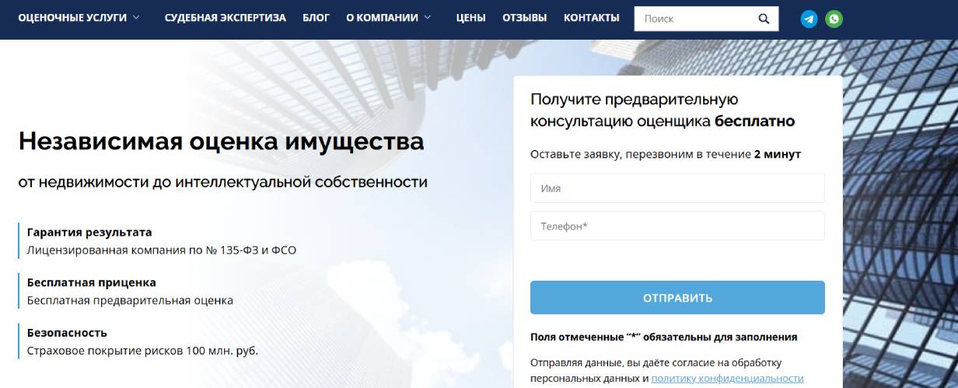Click note Поля отмеченные обязательны для заполнения
The width and height of the screenshot is (958, 388).
pyautogui.click(x=663, y=337)
